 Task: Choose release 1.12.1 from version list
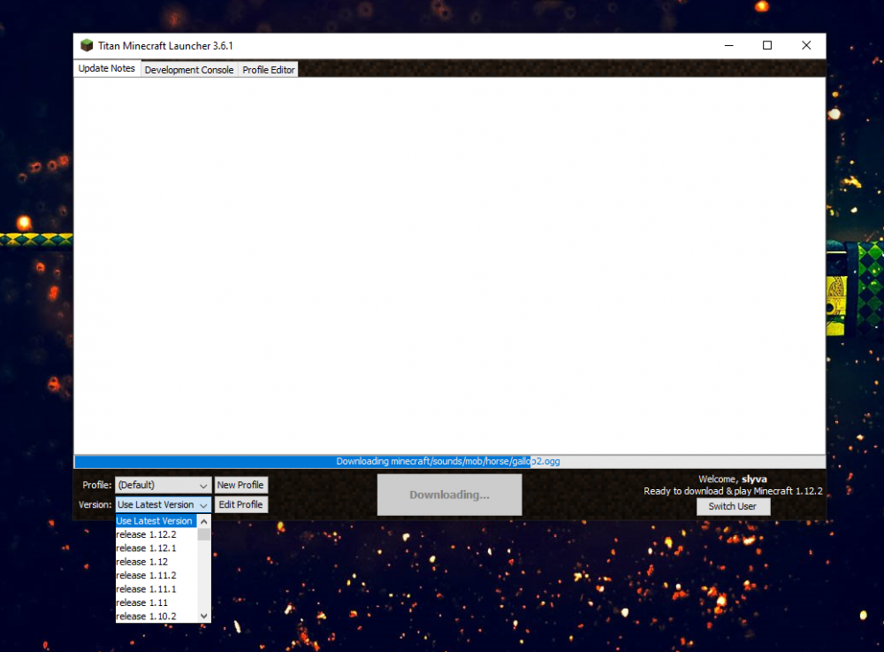[156, 548]
